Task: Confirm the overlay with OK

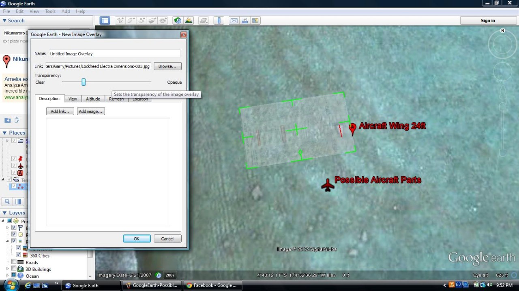Action: coord(137,239)
